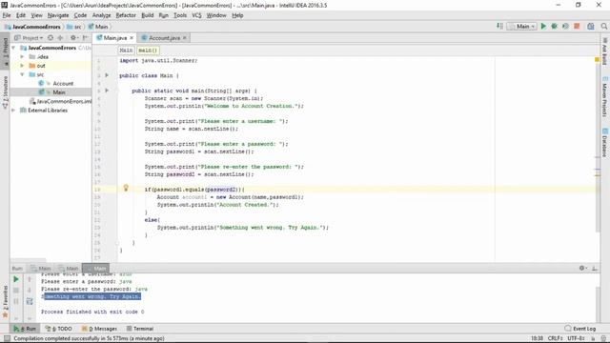Click the scroll-from-source target icon in Project panel
The height and width of the screenshot is (343, 610).
51,38
